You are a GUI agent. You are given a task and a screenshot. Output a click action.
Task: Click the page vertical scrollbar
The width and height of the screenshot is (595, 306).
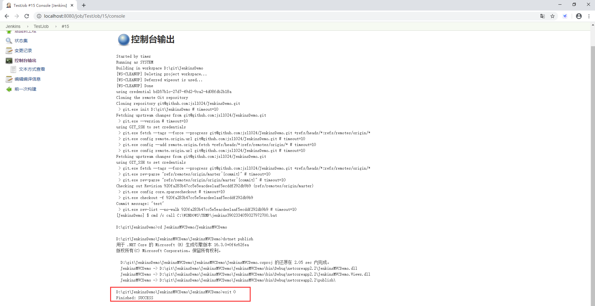coord(593,176)
